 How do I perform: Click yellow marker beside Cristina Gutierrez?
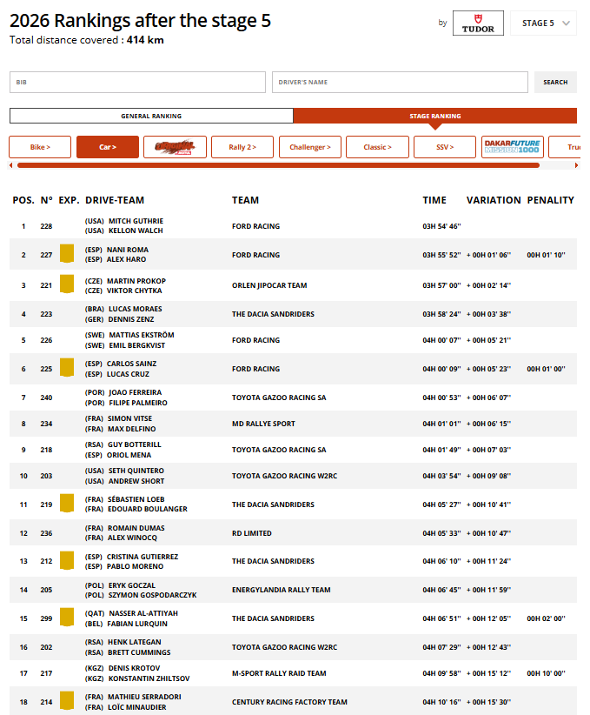67,560
